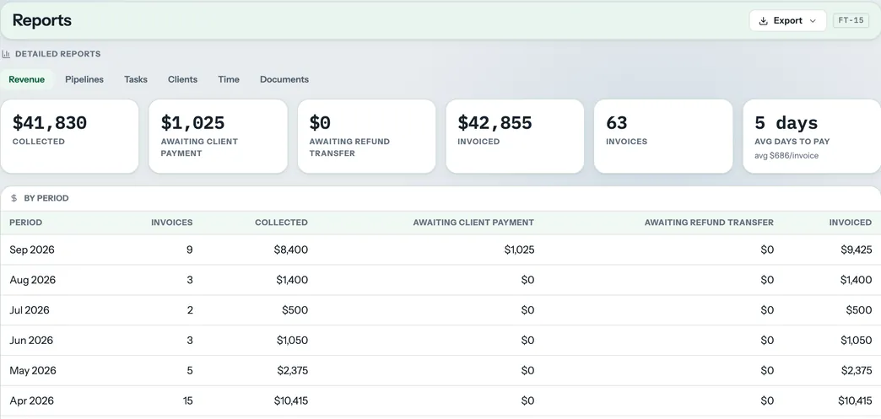This screenshot has width=881, height=419.
Task: Select the Revenue tab
Action: [26, 79]
